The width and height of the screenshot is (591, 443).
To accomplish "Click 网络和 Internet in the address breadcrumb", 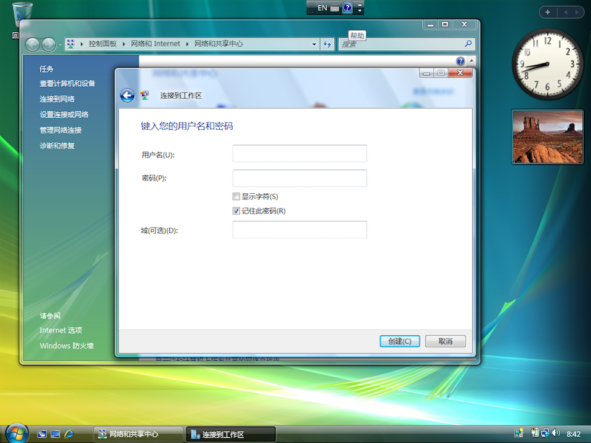I will (155, 44).
